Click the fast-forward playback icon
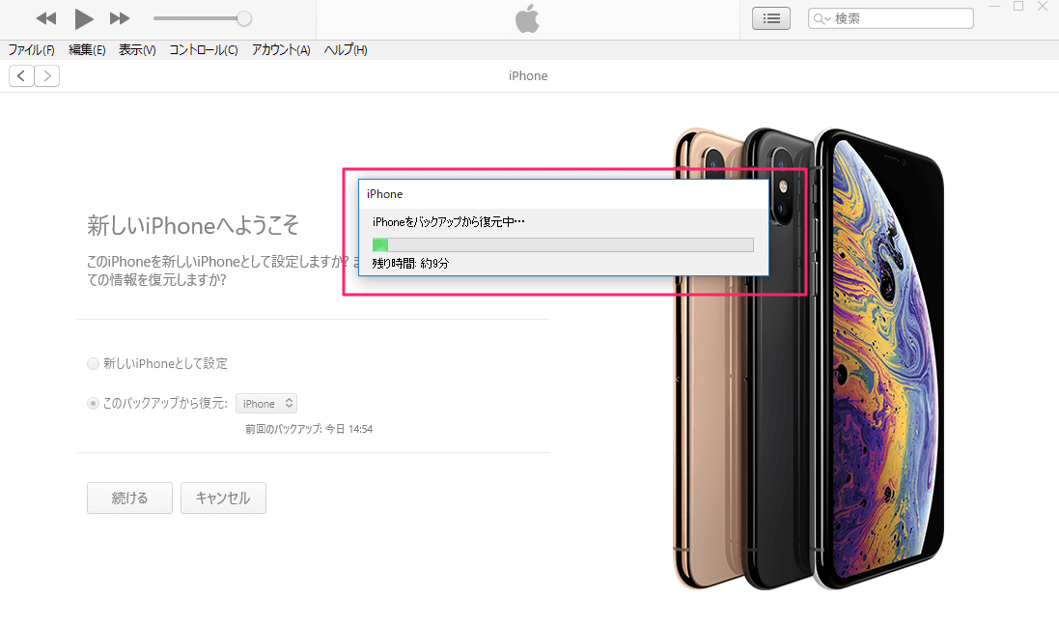Image resolution: width=1059 pixels, height=627 pixels. pyautogui.click(x=120, y=19)
